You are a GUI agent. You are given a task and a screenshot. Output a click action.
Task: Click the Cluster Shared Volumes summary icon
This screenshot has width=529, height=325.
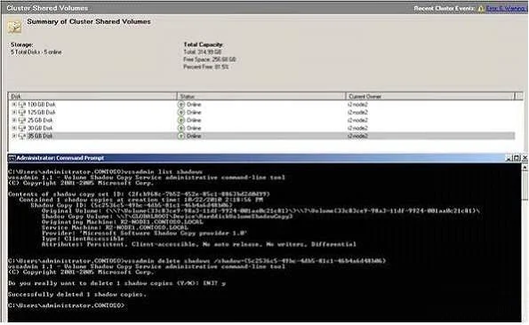(x=14, y=28)
